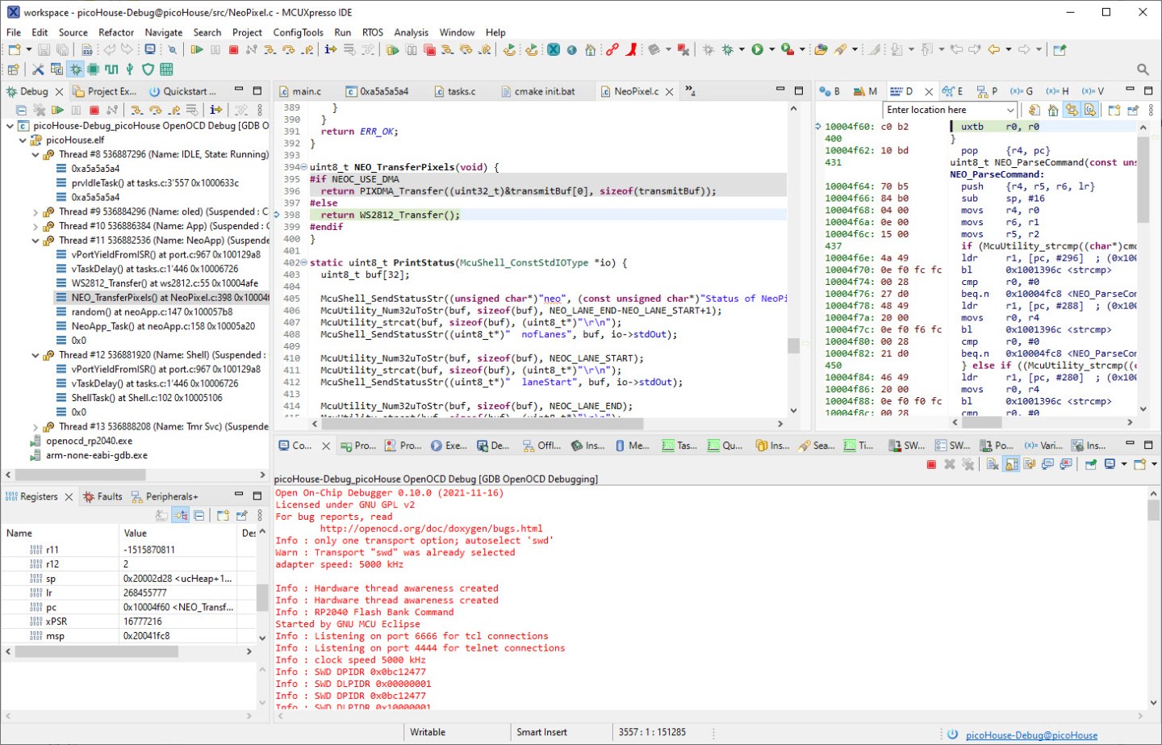Show hidden editor tabs chevron list
Viewport: 1162px width, 745px height.
pyautogui.click(x=690, y=90)
